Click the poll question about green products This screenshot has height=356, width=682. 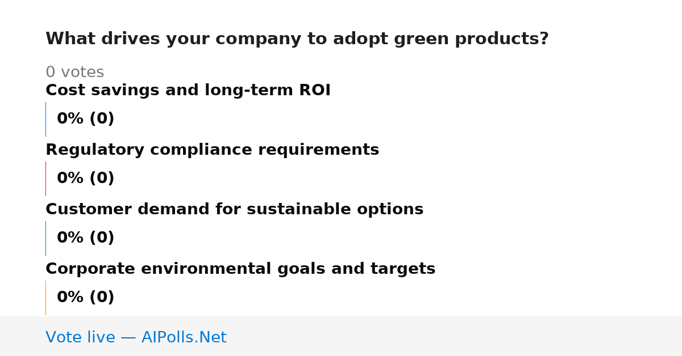pyautogui.click(x=297, y=39)
